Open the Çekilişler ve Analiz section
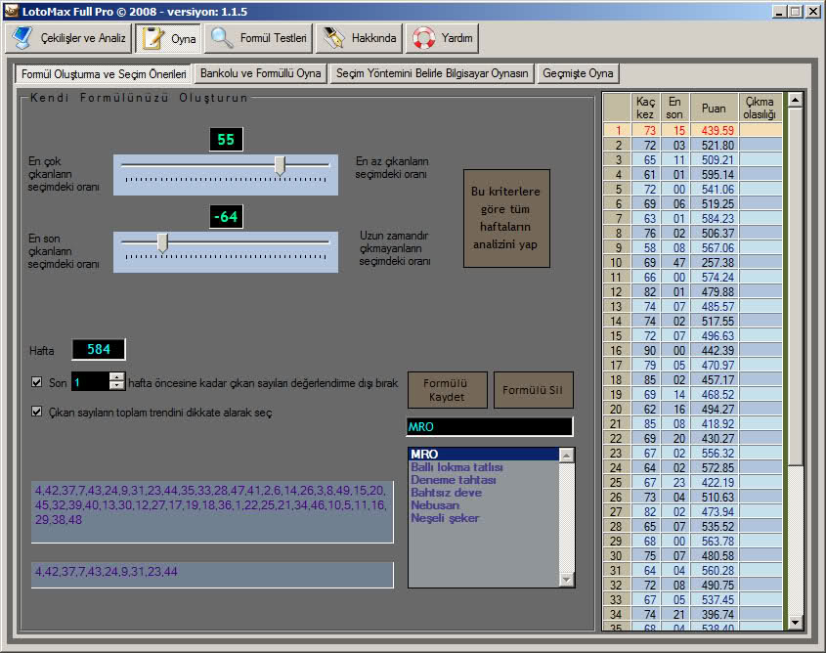The image size is (826, 653). click(x=68, y=38)
